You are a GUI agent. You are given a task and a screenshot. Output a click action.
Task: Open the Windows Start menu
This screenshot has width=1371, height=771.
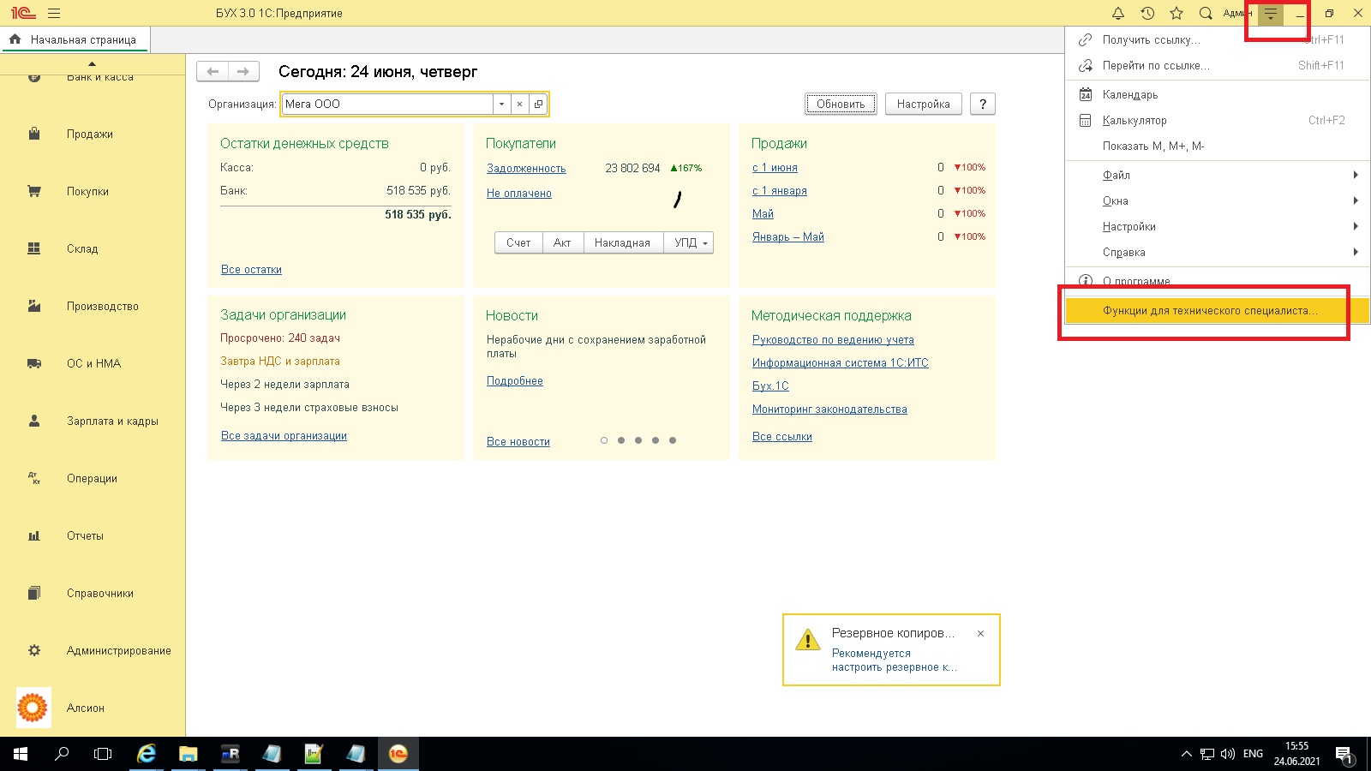(21, 754)
